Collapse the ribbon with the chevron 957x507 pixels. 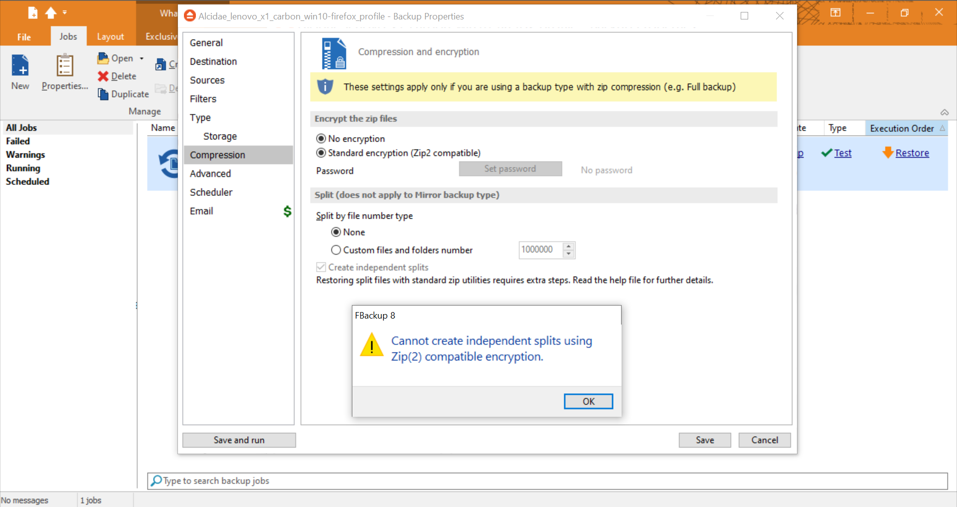coord(944,112)
